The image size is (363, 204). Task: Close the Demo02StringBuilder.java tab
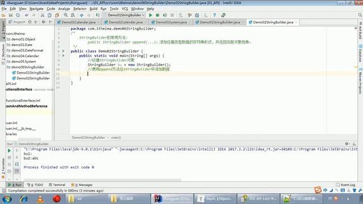click(296, 22)
